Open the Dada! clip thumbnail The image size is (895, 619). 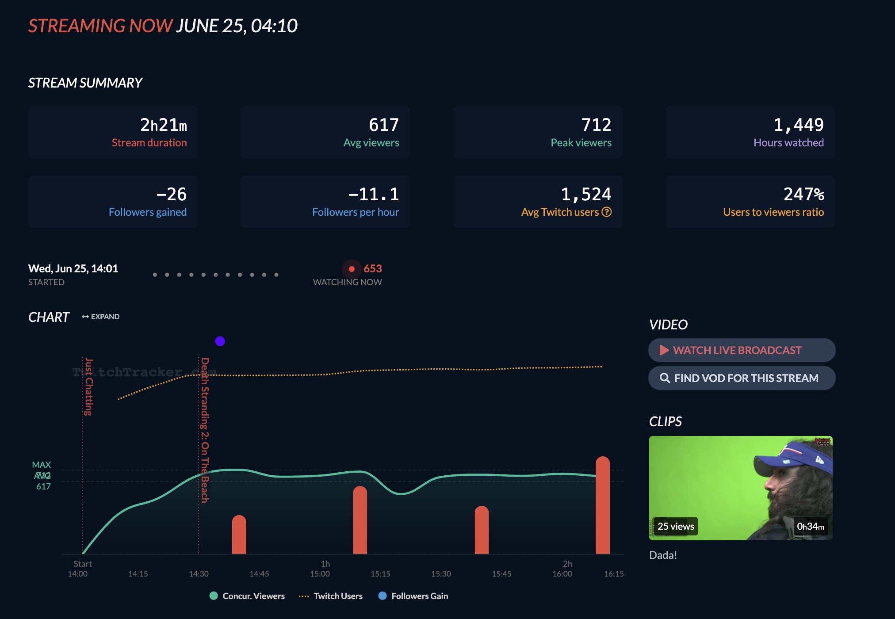click(x=741, y=488)
